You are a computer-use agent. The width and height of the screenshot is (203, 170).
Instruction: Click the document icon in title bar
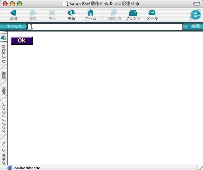(x=65, y=3)
